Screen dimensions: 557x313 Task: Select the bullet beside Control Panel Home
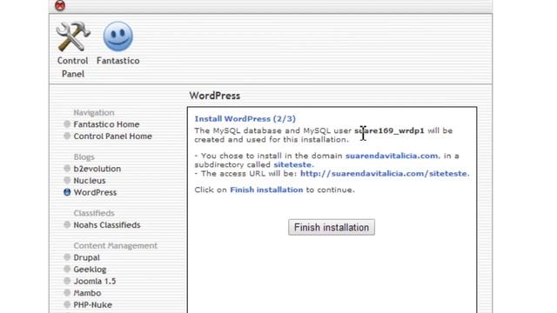[67, 136]
